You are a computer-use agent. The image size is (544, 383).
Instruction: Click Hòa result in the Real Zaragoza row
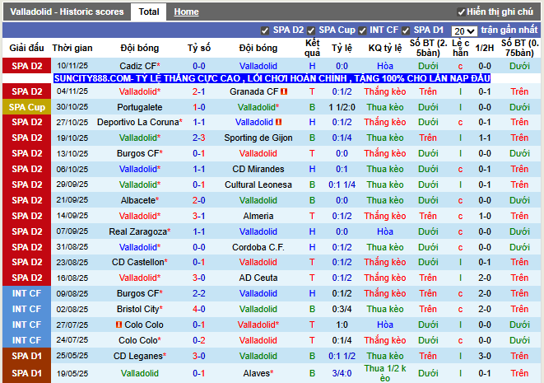pos(385,231)
